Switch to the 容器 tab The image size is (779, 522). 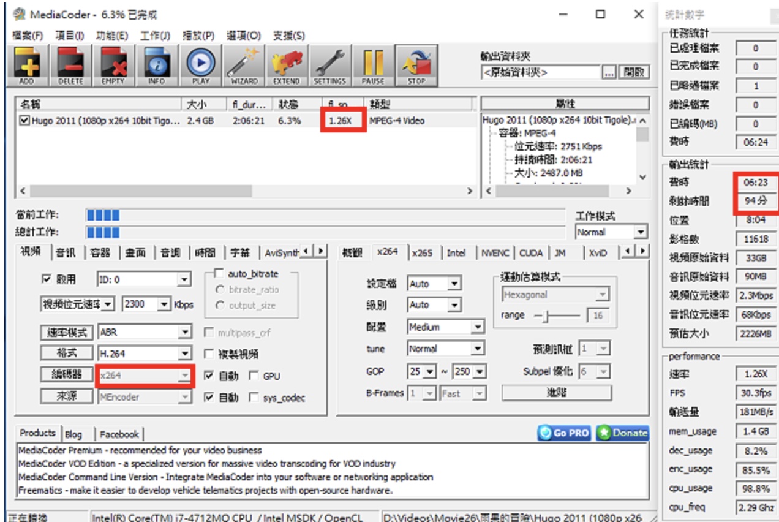100,252
